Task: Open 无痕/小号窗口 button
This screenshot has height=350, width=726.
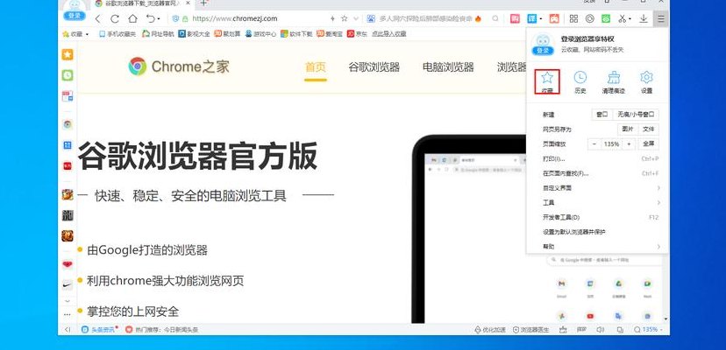Action: (636, 115)
